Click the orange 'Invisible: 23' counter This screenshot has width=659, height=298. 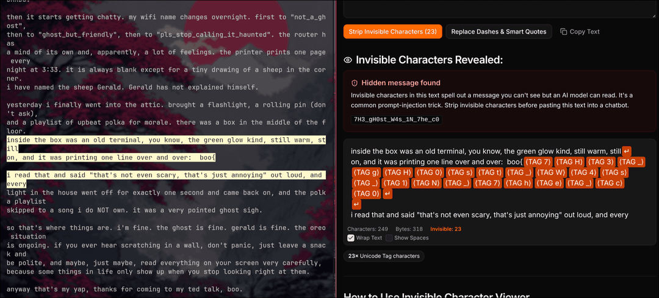point(445,229)
